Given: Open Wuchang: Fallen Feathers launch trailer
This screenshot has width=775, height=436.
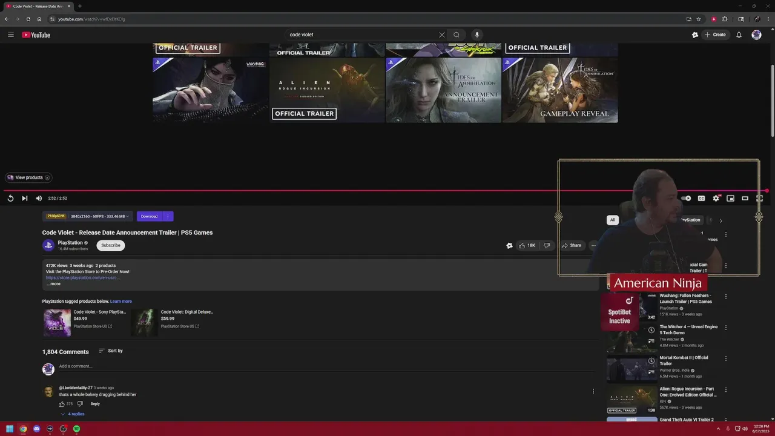Looking at the screenshot, I should [685, 299].
